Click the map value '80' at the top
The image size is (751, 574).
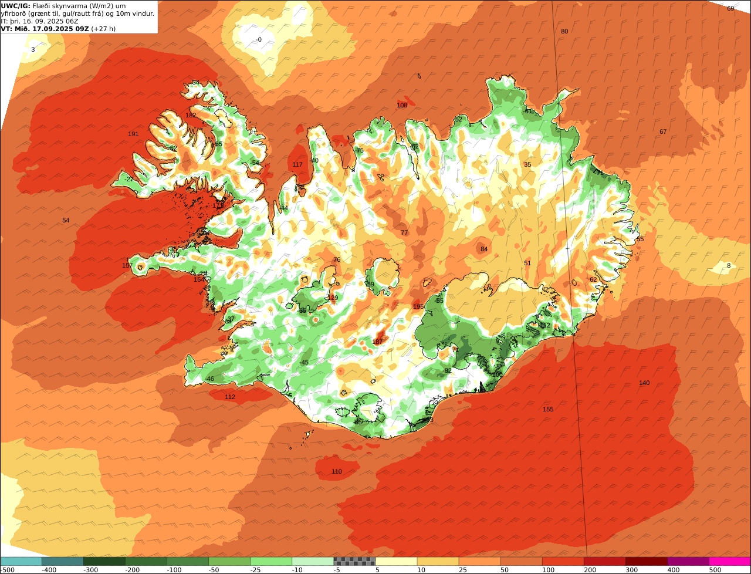point(564,32)
